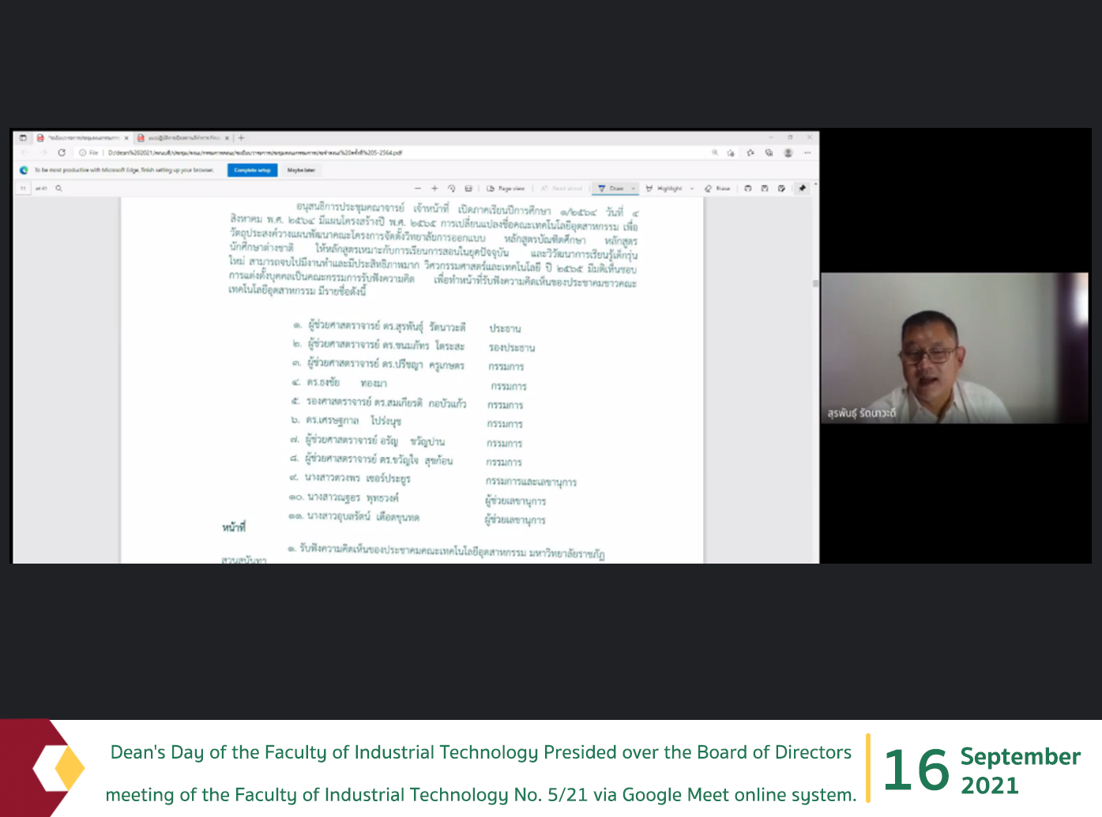1102x817 pixels.
Task: Open Edge settings and more menu
Action: (x=807, y=152)
